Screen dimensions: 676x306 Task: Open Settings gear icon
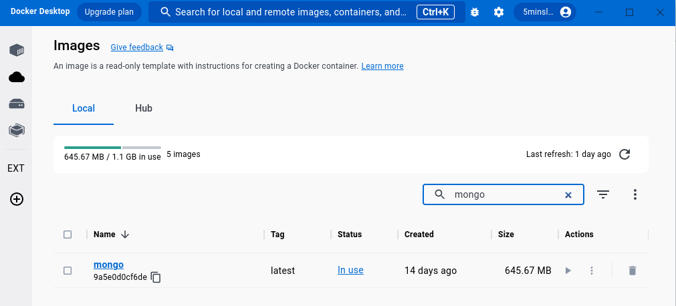499,12
